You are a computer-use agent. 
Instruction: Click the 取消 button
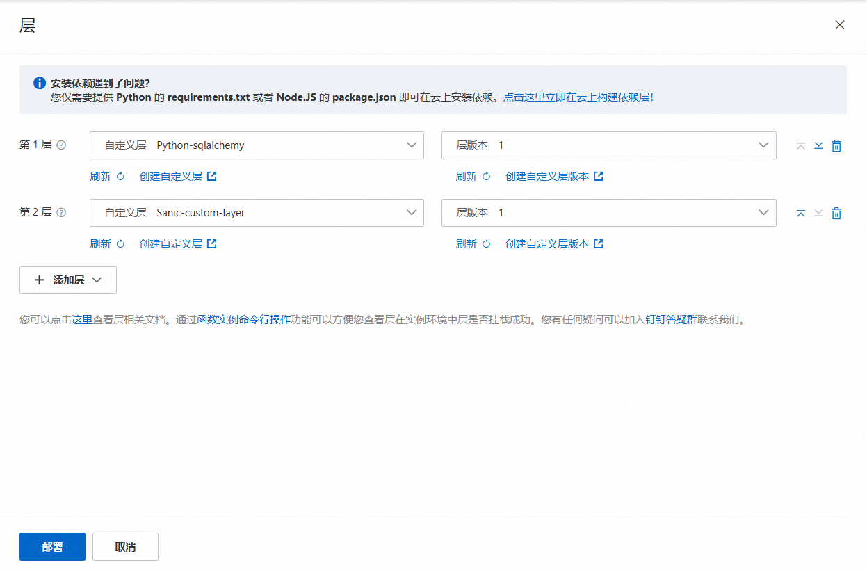point(125,547)
